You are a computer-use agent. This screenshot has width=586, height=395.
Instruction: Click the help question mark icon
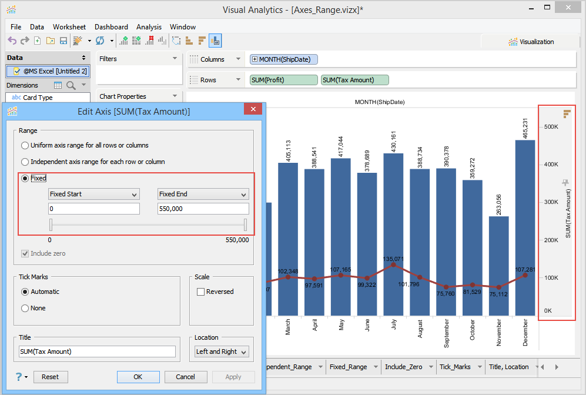pos(19,377)
